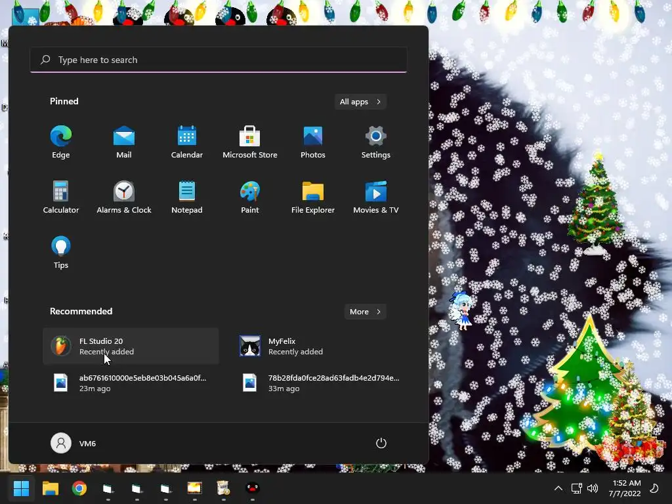Show hidden system tray icons
The height and width of the screenshot is (504, 672).
click(x=558, y=488)
